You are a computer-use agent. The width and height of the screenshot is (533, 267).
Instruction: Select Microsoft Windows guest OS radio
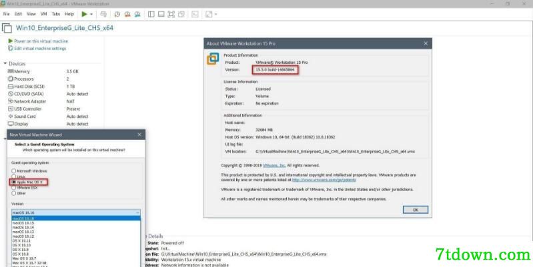(14, 171)
